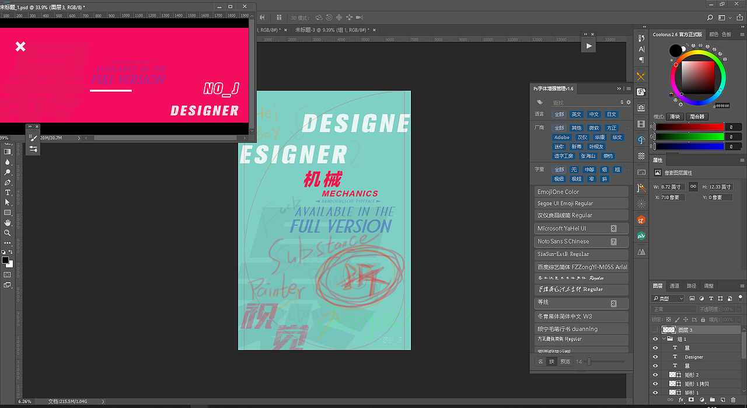This screenshot has width=747, height=408.
Task: Select the Path Selection arrow tool
Action: [8, 202]
